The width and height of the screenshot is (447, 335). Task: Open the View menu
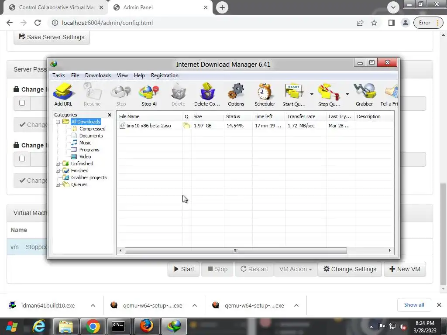click(x=122, y=75)
